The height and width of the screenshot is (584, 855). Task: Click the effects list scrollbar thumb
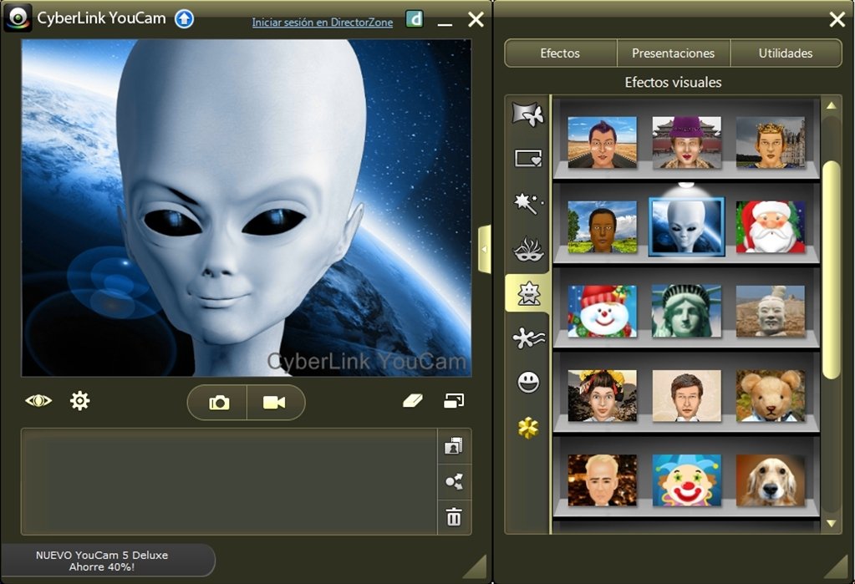831,269
